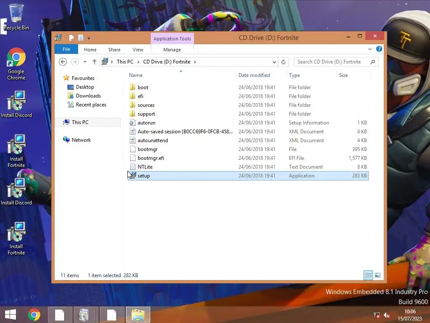Switch to the Share ribbon tab
This screenshot has width=430, height=323.
tap(114, 50)
